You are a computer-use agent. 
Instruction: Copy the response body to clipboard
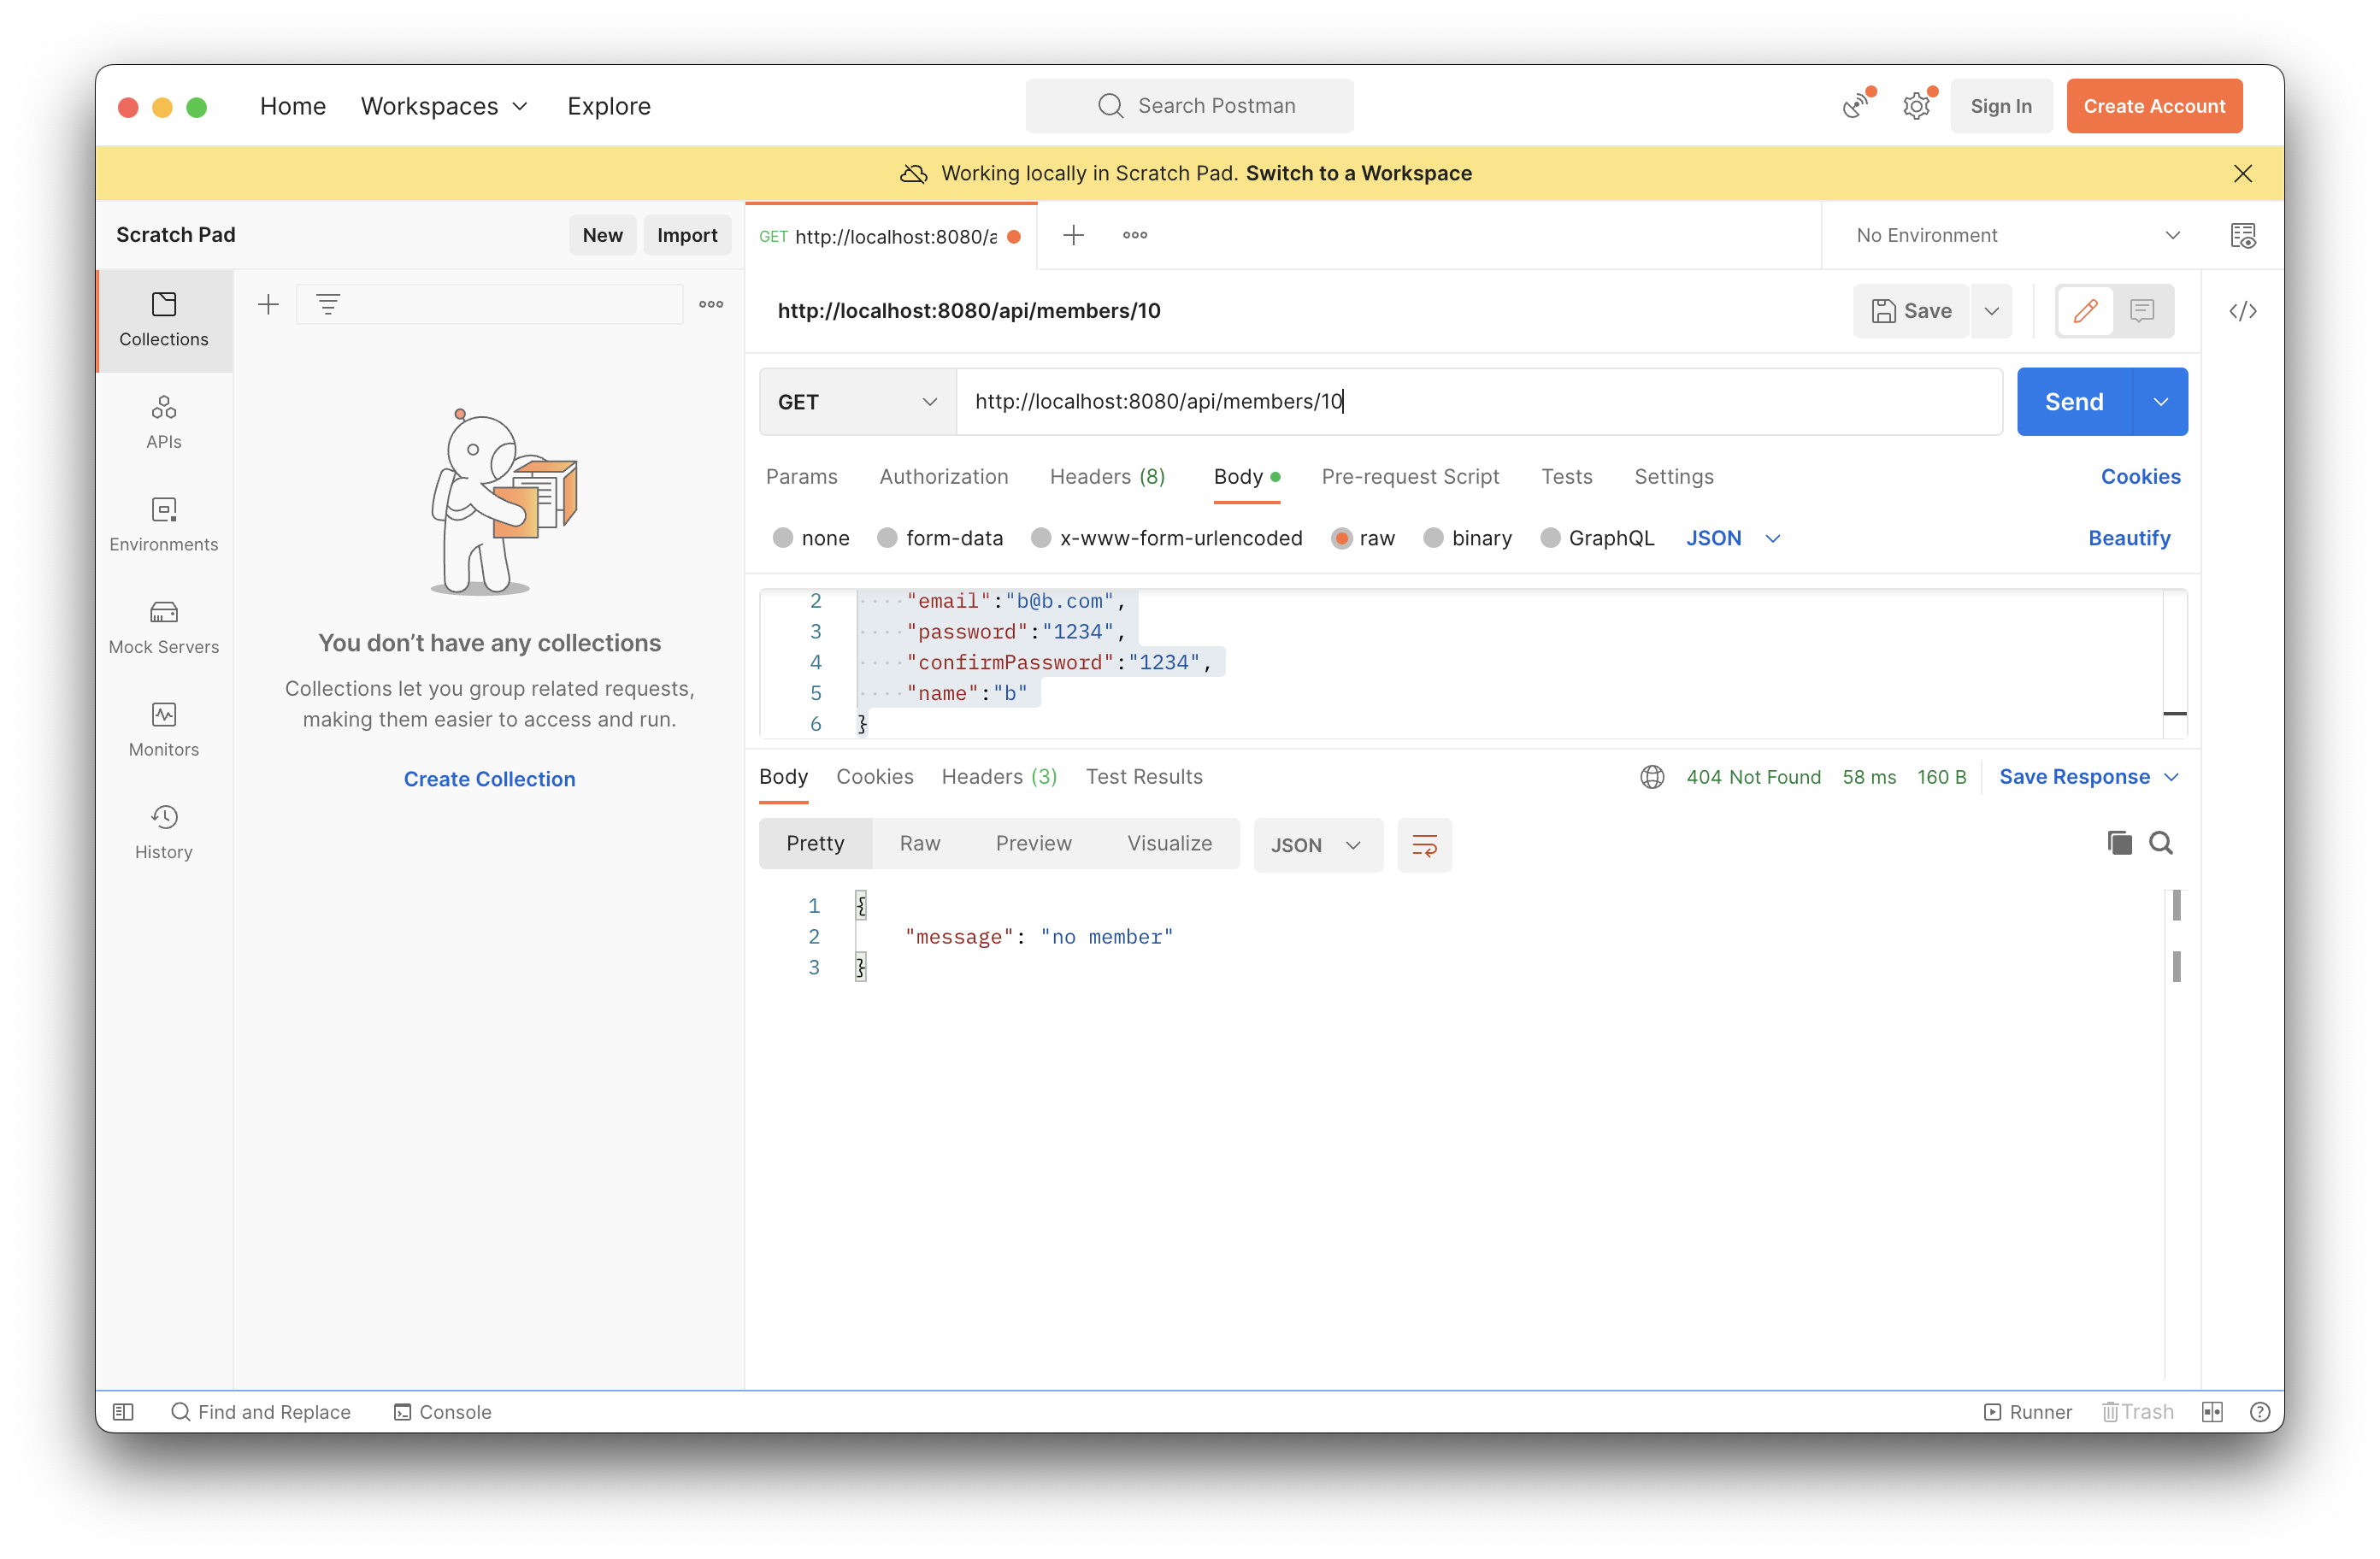coord(2118,843)
